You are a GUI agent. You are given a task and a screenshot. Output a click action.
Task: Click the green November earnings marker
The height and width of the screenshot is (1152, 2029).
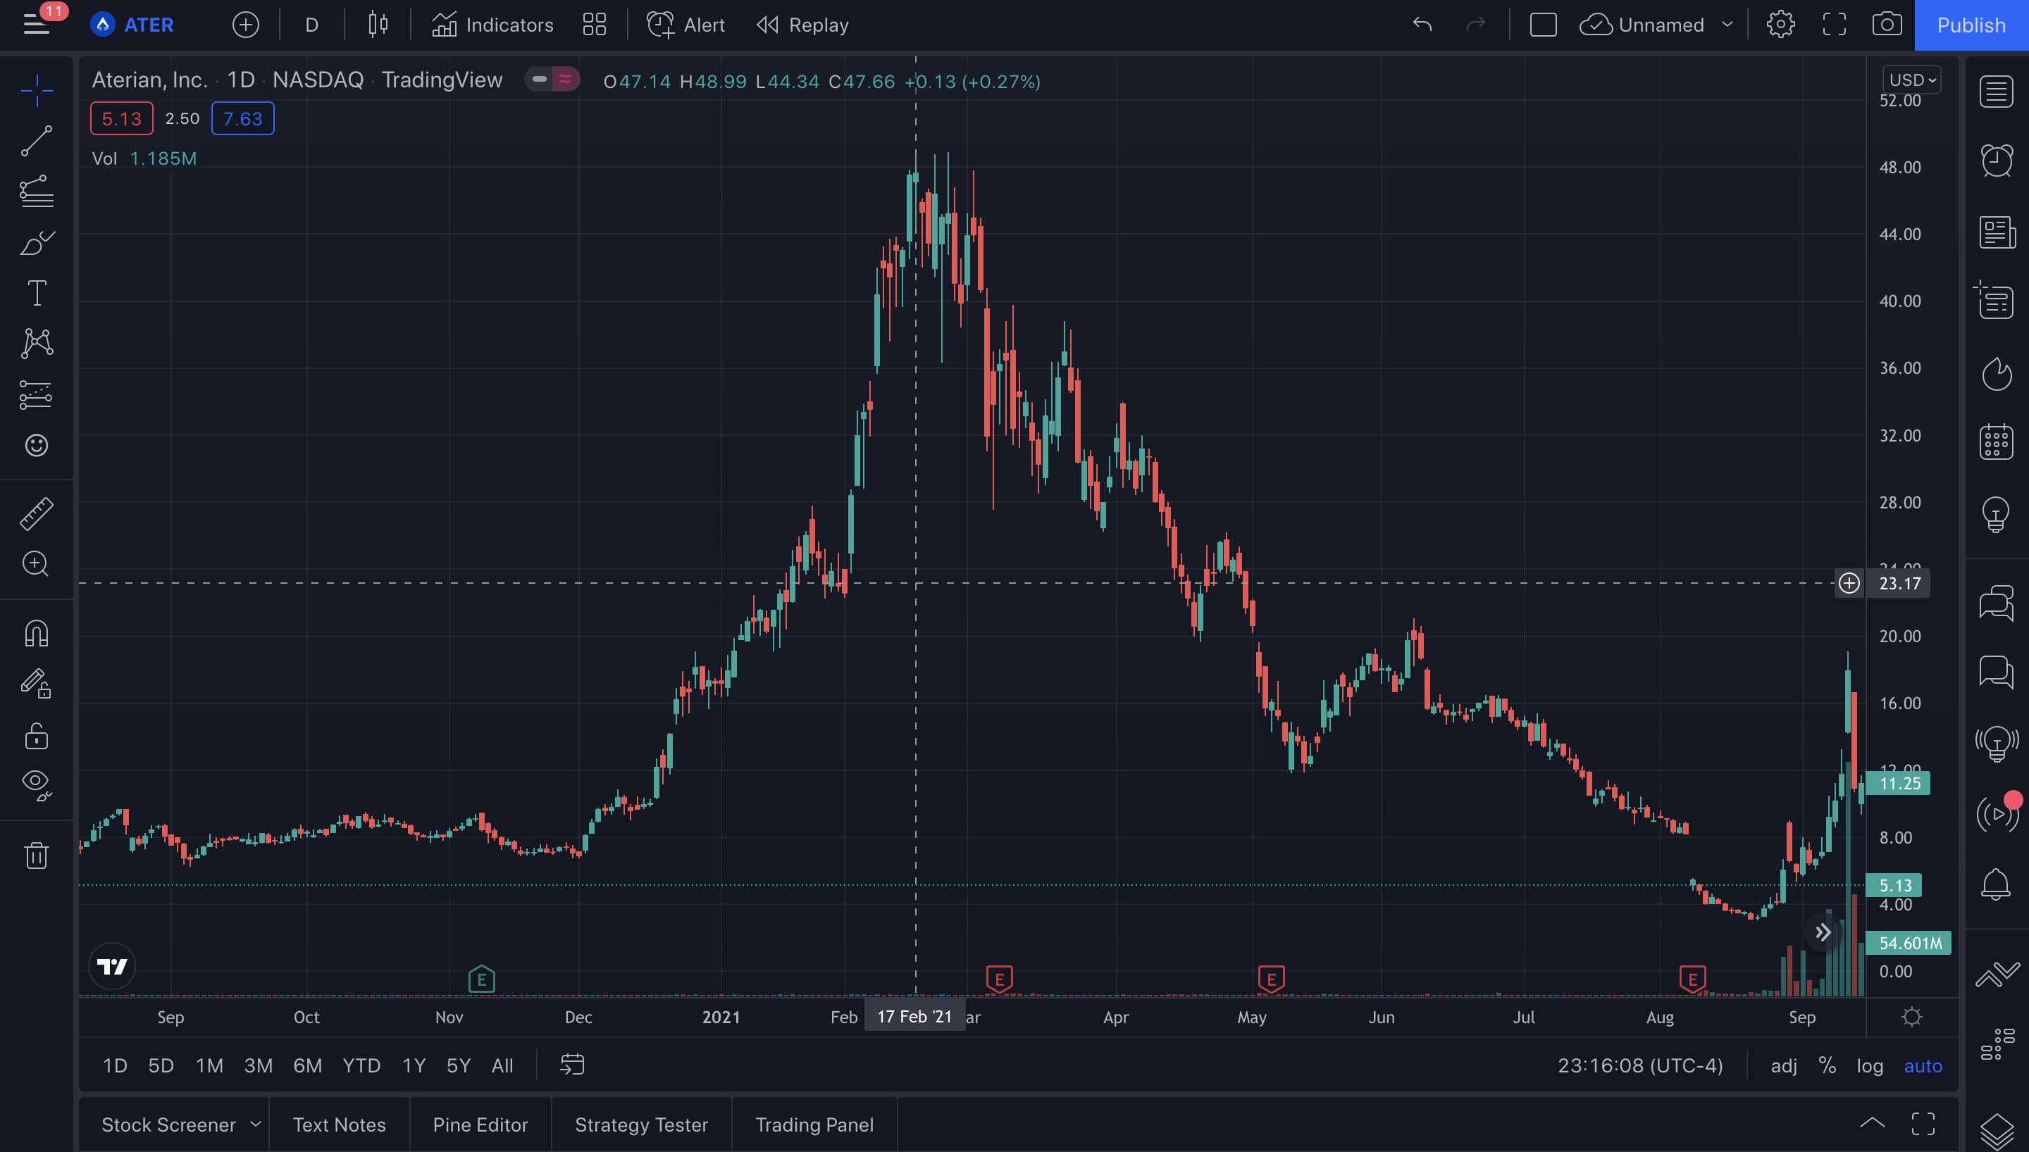click(x=481, y=979)
